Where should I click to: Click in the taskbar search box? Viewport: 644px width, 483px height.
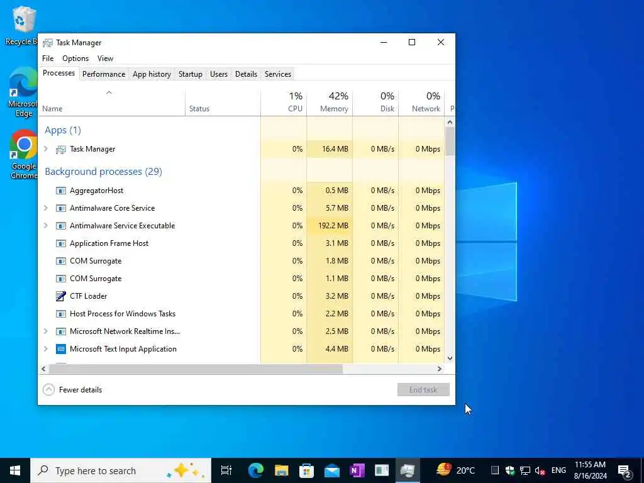[121, 470]
